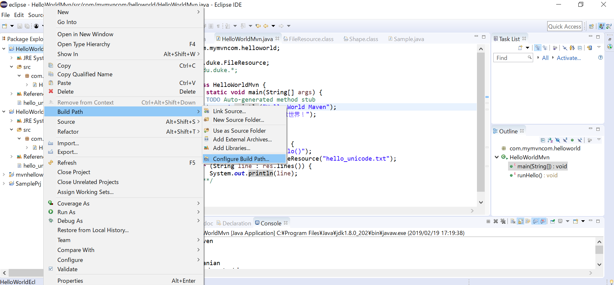The image size is (614, 285).
Task: Open Task List help question icon
Action: 601,57
